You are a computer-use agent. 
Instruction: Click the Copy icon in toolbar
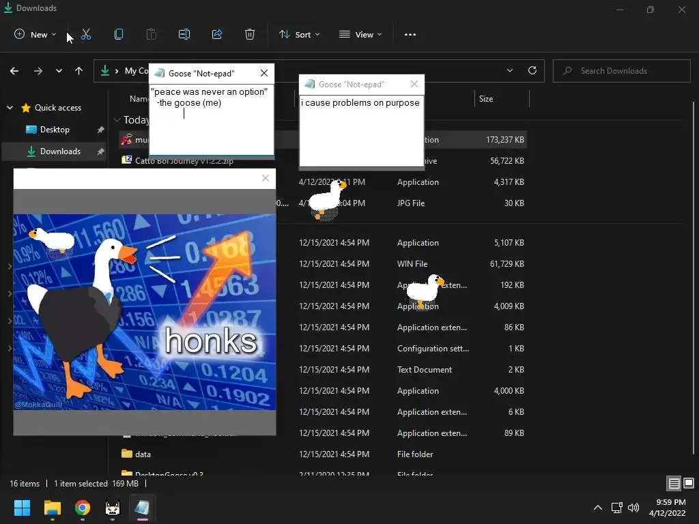click(119, 34)
